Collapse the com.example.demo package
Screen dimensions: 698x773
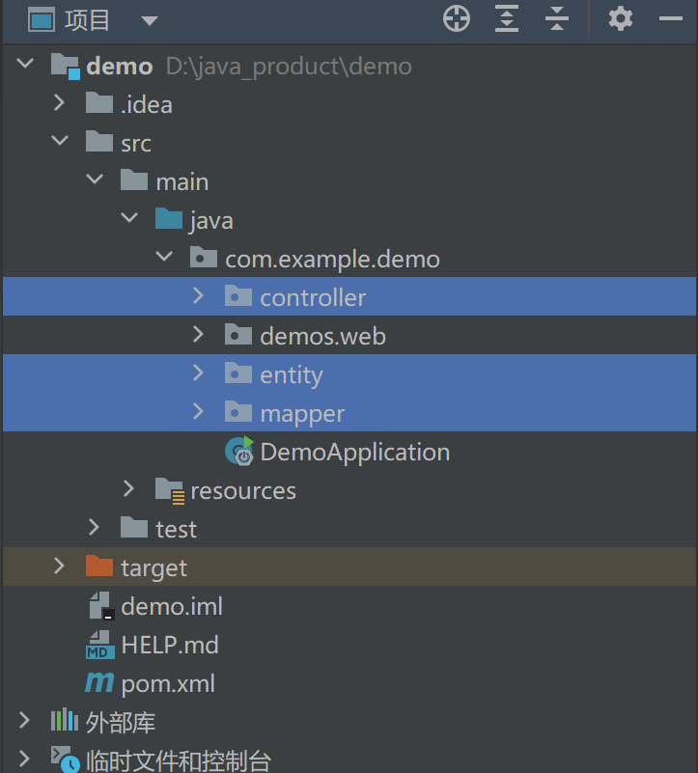[164, 258]
